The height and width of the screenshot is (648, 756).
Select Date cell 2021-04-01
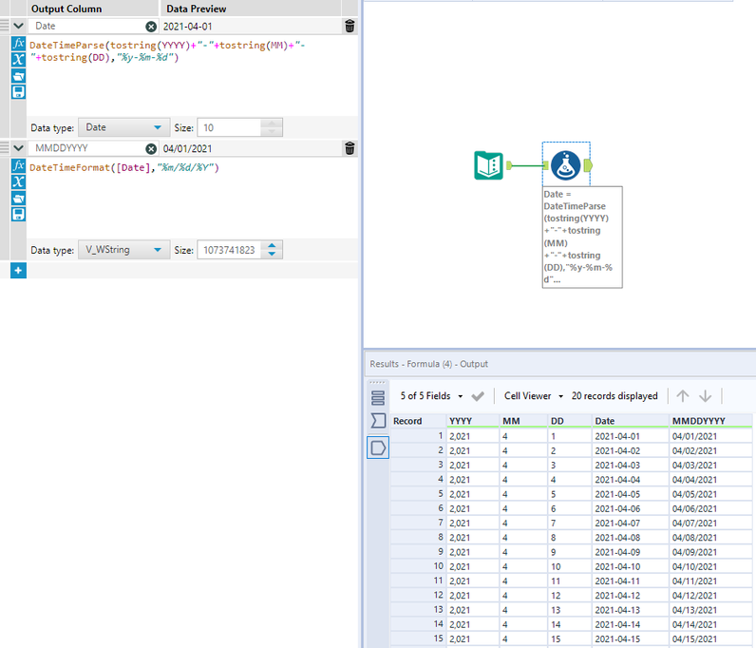tap(631, 436)
